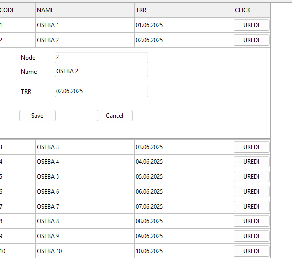
Task: Select the 09.06.2025 TRR cell
Action: point(184,236)
